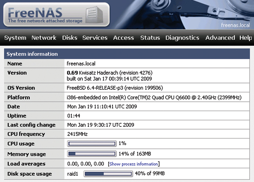Screen dimensions: 254x182
Task: Open the Disks menu
Action: [70, 38]
